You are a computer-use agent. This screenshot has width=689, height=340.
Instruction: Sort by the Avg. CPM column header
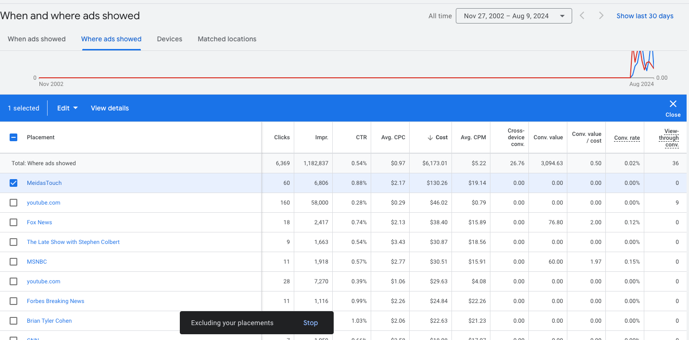pos(473,137)
